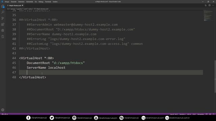Viewport: 216px width, 121px height.
Task: Split the editor to the right
Action: [209, 5]
